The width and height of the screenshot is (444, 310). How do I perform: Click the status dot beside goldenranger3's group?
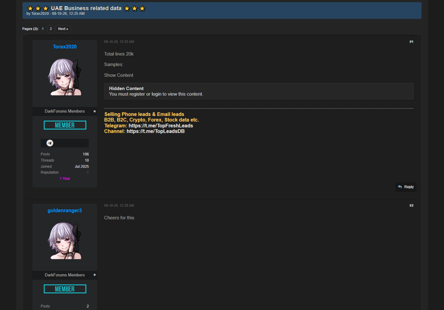point(95,275)
